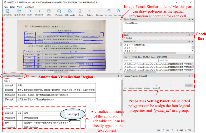The height and width of the screenshot is (133, 206).
Task: Float the Logical Properties & Group ID panel
Action: (189, 76)
